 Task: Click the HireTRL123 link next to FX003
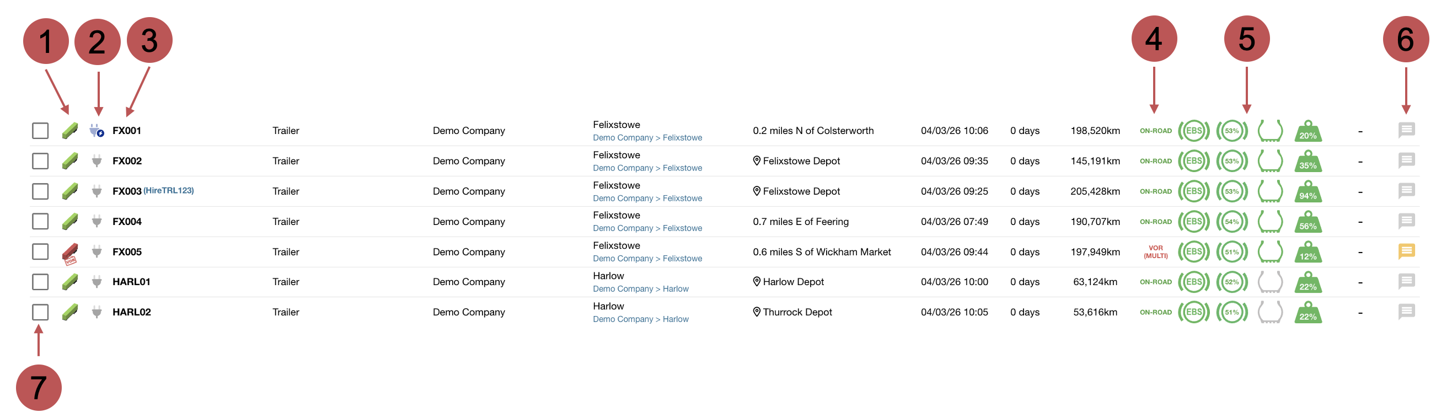tap(168, 191)
